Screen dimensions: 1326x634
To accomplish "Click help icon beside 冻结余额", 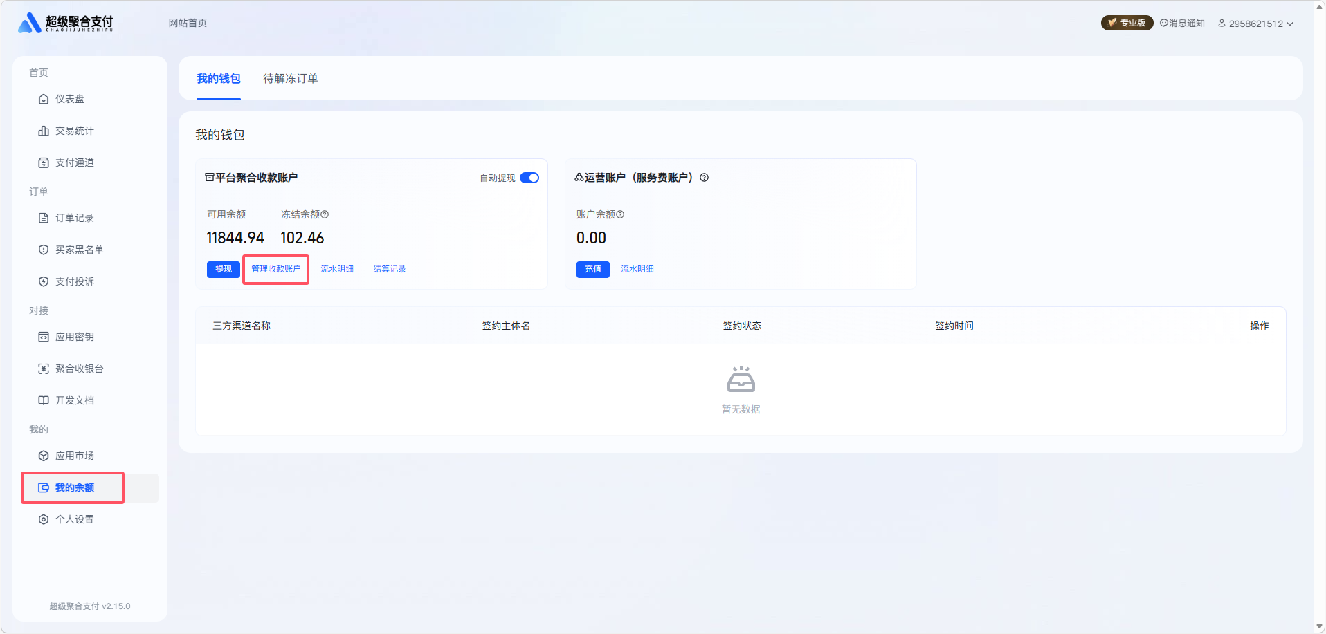I will (325, 214).
